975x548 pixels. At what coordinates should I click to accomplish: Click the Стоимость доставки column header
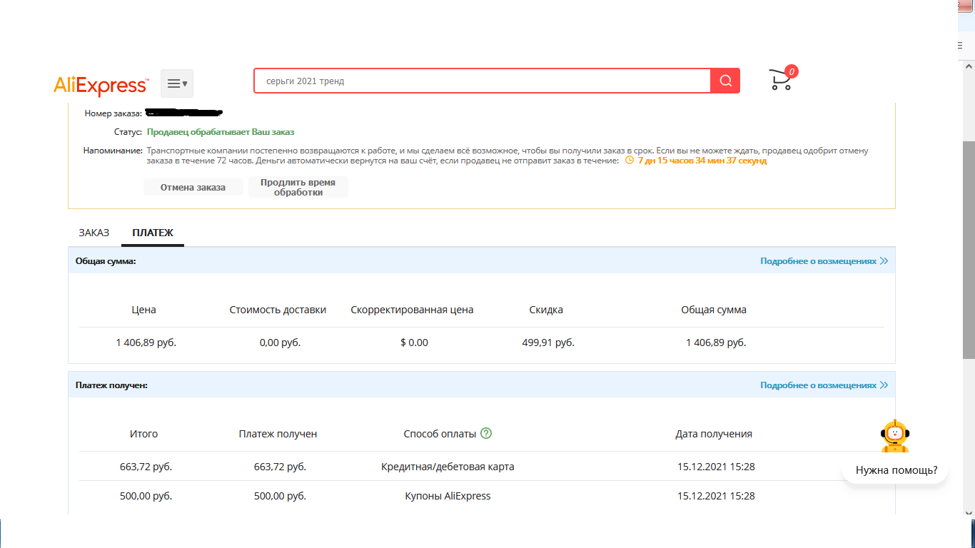278,310
